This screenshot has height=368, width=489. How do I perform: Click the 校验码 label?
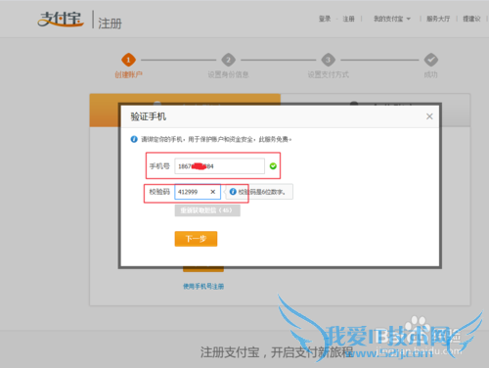(x=159, y=192)
